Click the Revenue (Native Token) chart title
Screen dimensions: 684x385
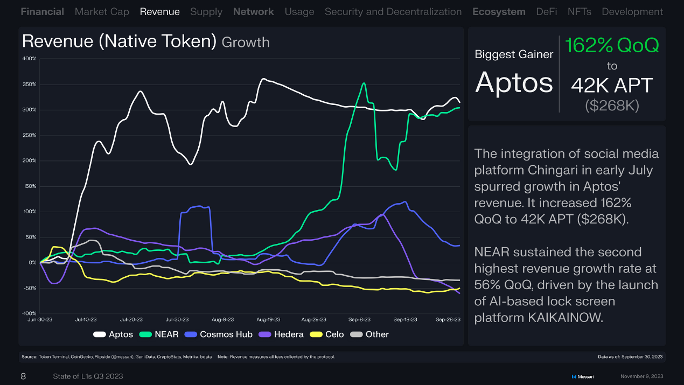point(120,41)
